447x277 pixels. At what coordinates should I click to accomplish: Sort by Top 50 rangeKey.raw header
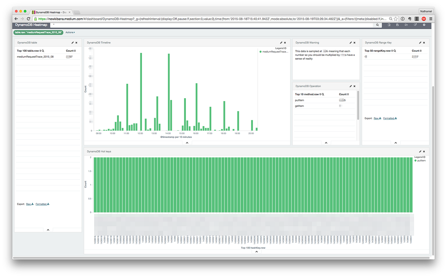[378, 51]
